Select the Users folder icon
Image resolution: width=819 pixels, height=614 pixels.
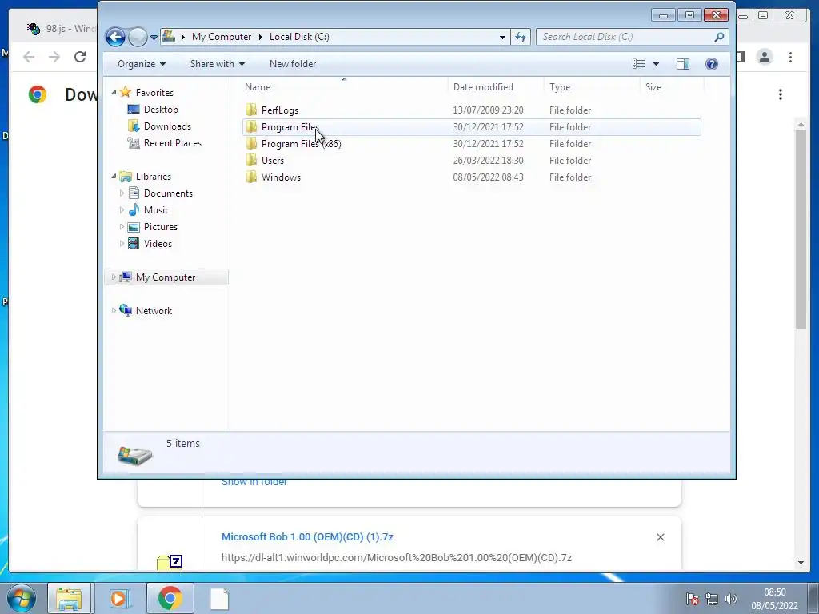(x=251, y=160)
